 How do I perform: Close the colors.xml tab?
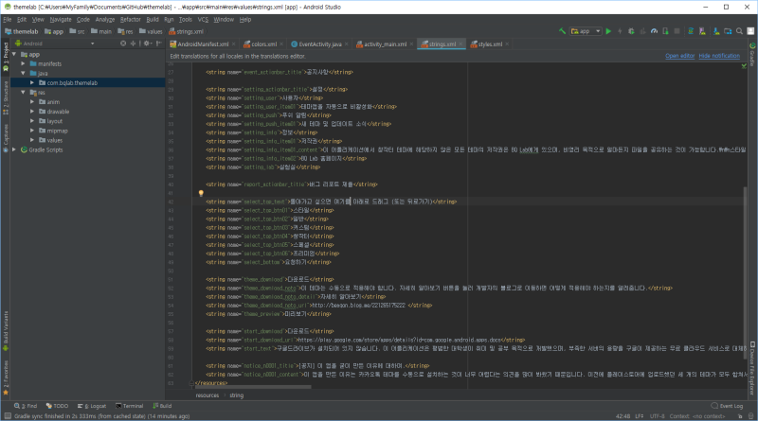(281, 44)
